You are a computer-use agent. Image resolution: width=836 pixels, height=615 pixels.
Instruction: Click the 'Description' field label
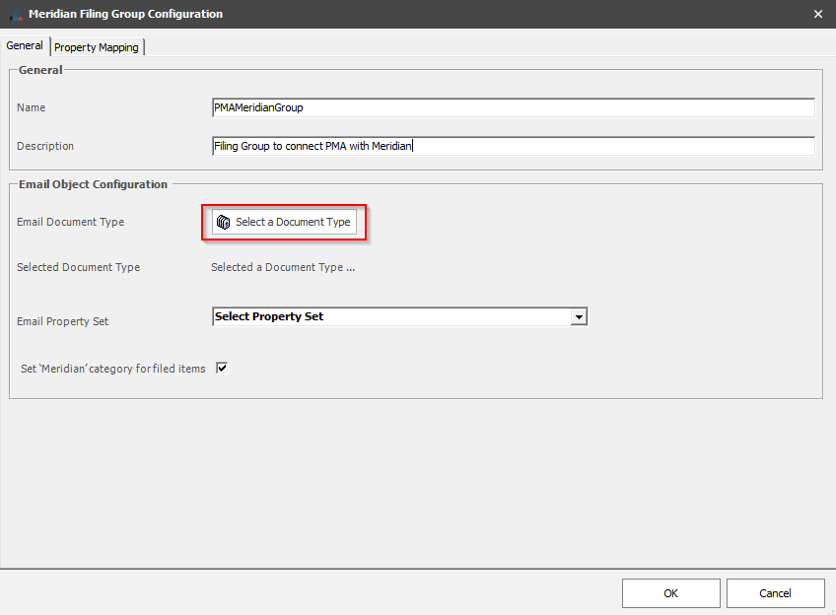click(45, 146)
